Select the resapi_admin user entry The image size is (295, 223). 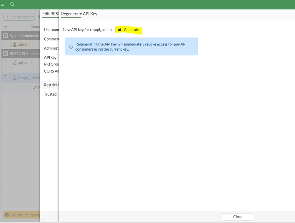pos(26,77)
